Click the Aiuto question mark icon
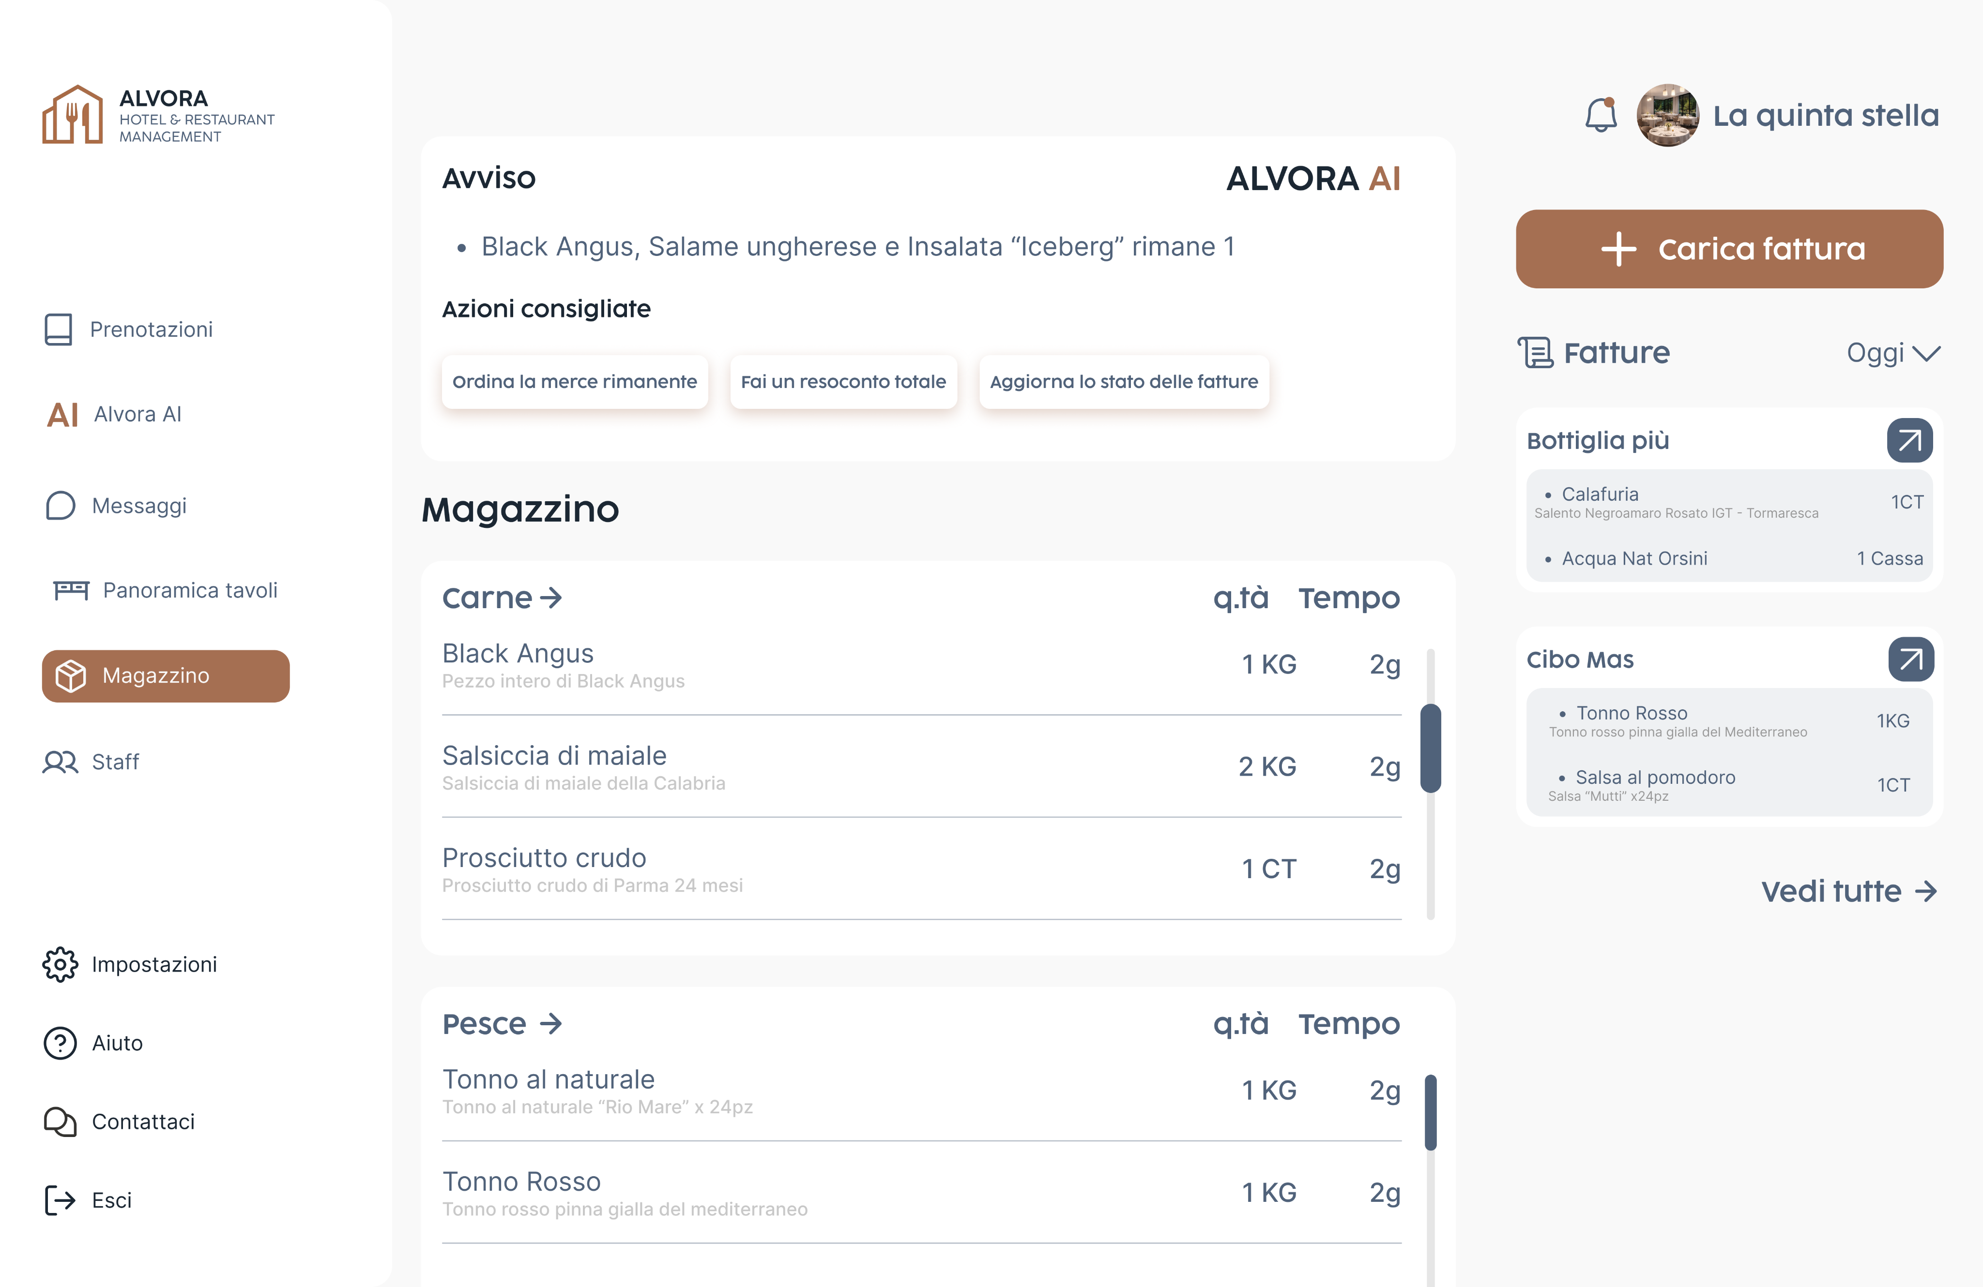The height and width of the screenshot is (1287, 1983). 60,1042
